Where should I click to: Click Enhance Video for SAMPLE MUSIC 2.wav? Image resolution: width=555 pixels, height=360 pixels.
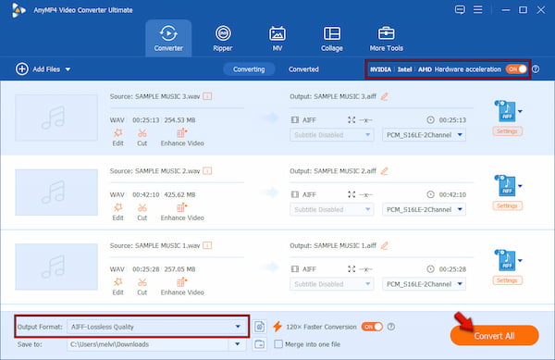pyautogui.click(x=182, y=212)
